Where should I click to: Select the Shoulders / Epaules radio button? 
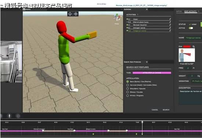(x=127, y=89)
